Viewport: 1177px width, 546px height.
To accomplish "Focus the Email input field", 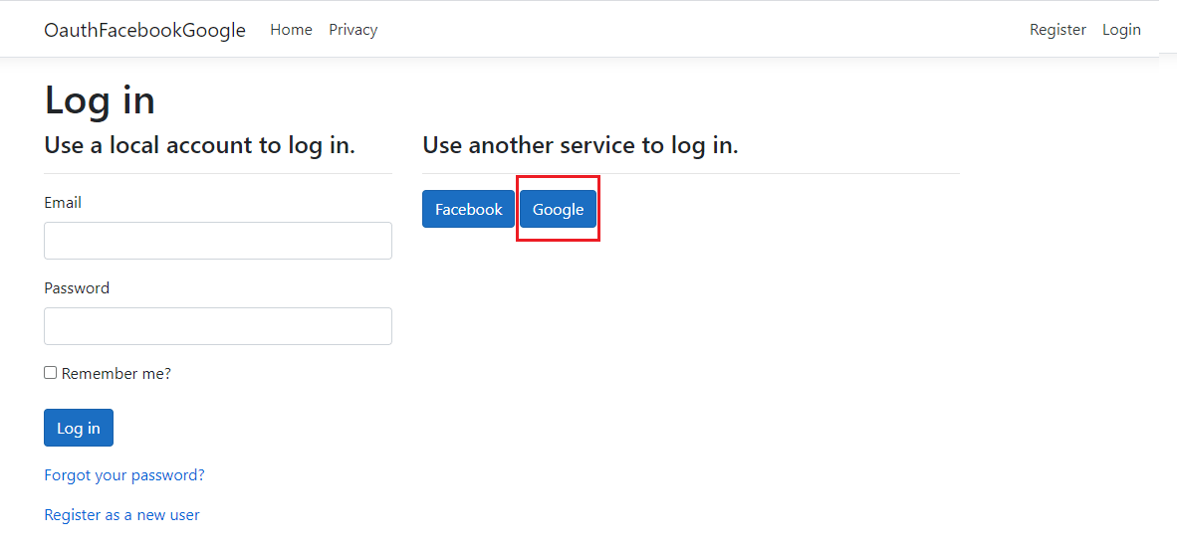I will 218,241.
